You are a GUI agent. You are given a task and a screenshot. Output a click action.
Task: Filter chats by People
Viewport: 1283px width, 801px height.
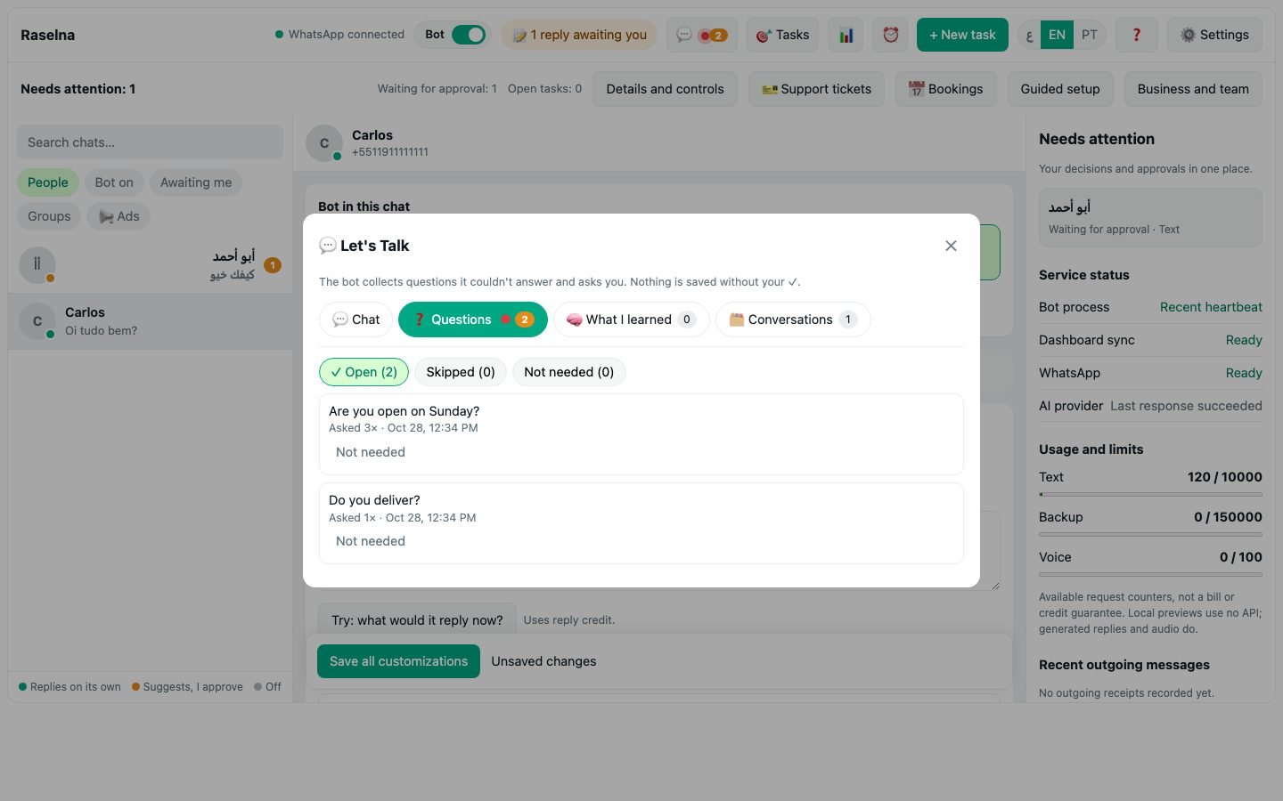pos(47,182)
